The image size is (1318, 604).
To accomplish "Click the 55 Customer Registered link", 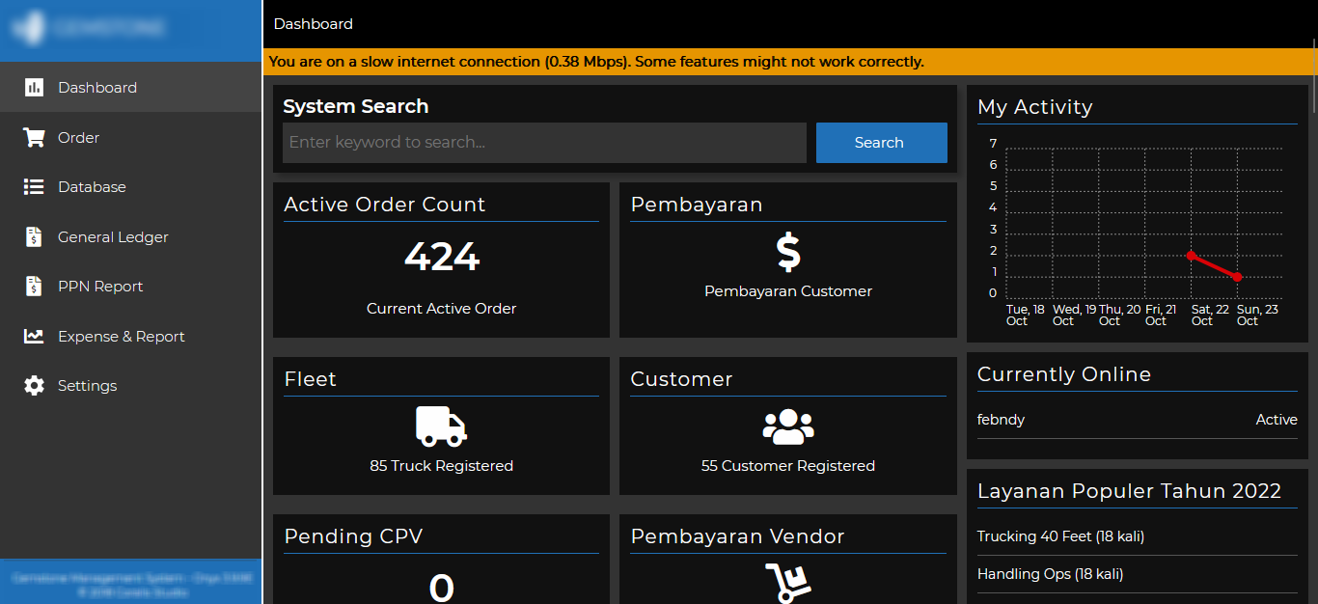I will click(788, 466).
